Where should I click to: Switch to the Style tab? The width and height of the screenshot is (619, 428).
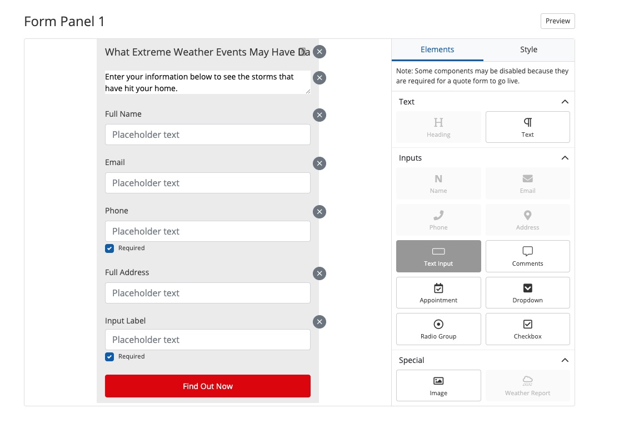click(x=528, y=49)
